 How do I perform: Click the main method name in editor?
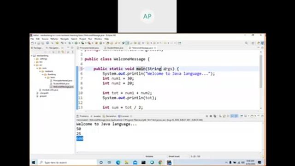(x=141, y=69)
